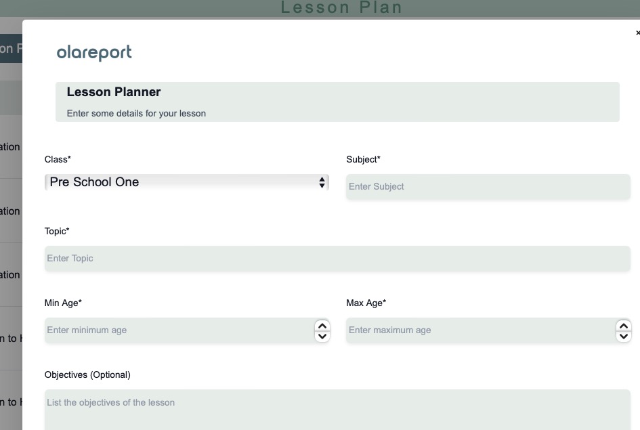Focus the Enter minimum age field
The width and height of the screenshot is (640, 430).
point(176,330)
